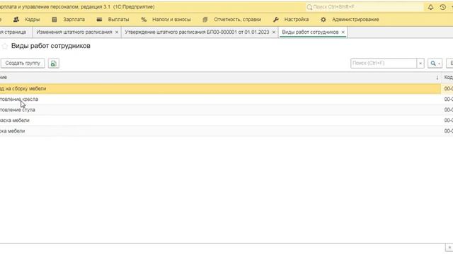Viewport: 453px width, 254px height.
Task: Click the magnifier search options button
Action: (435, 64)
